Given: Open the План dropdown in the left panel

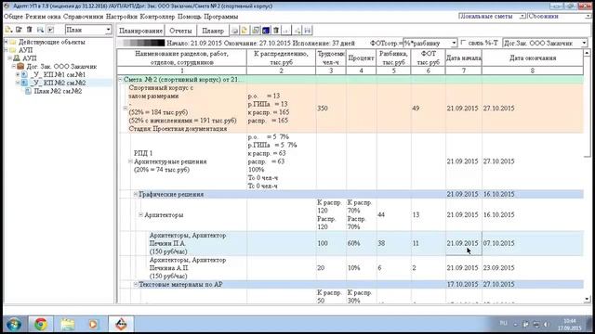Looking at the screenshot, I should [108, 30].
